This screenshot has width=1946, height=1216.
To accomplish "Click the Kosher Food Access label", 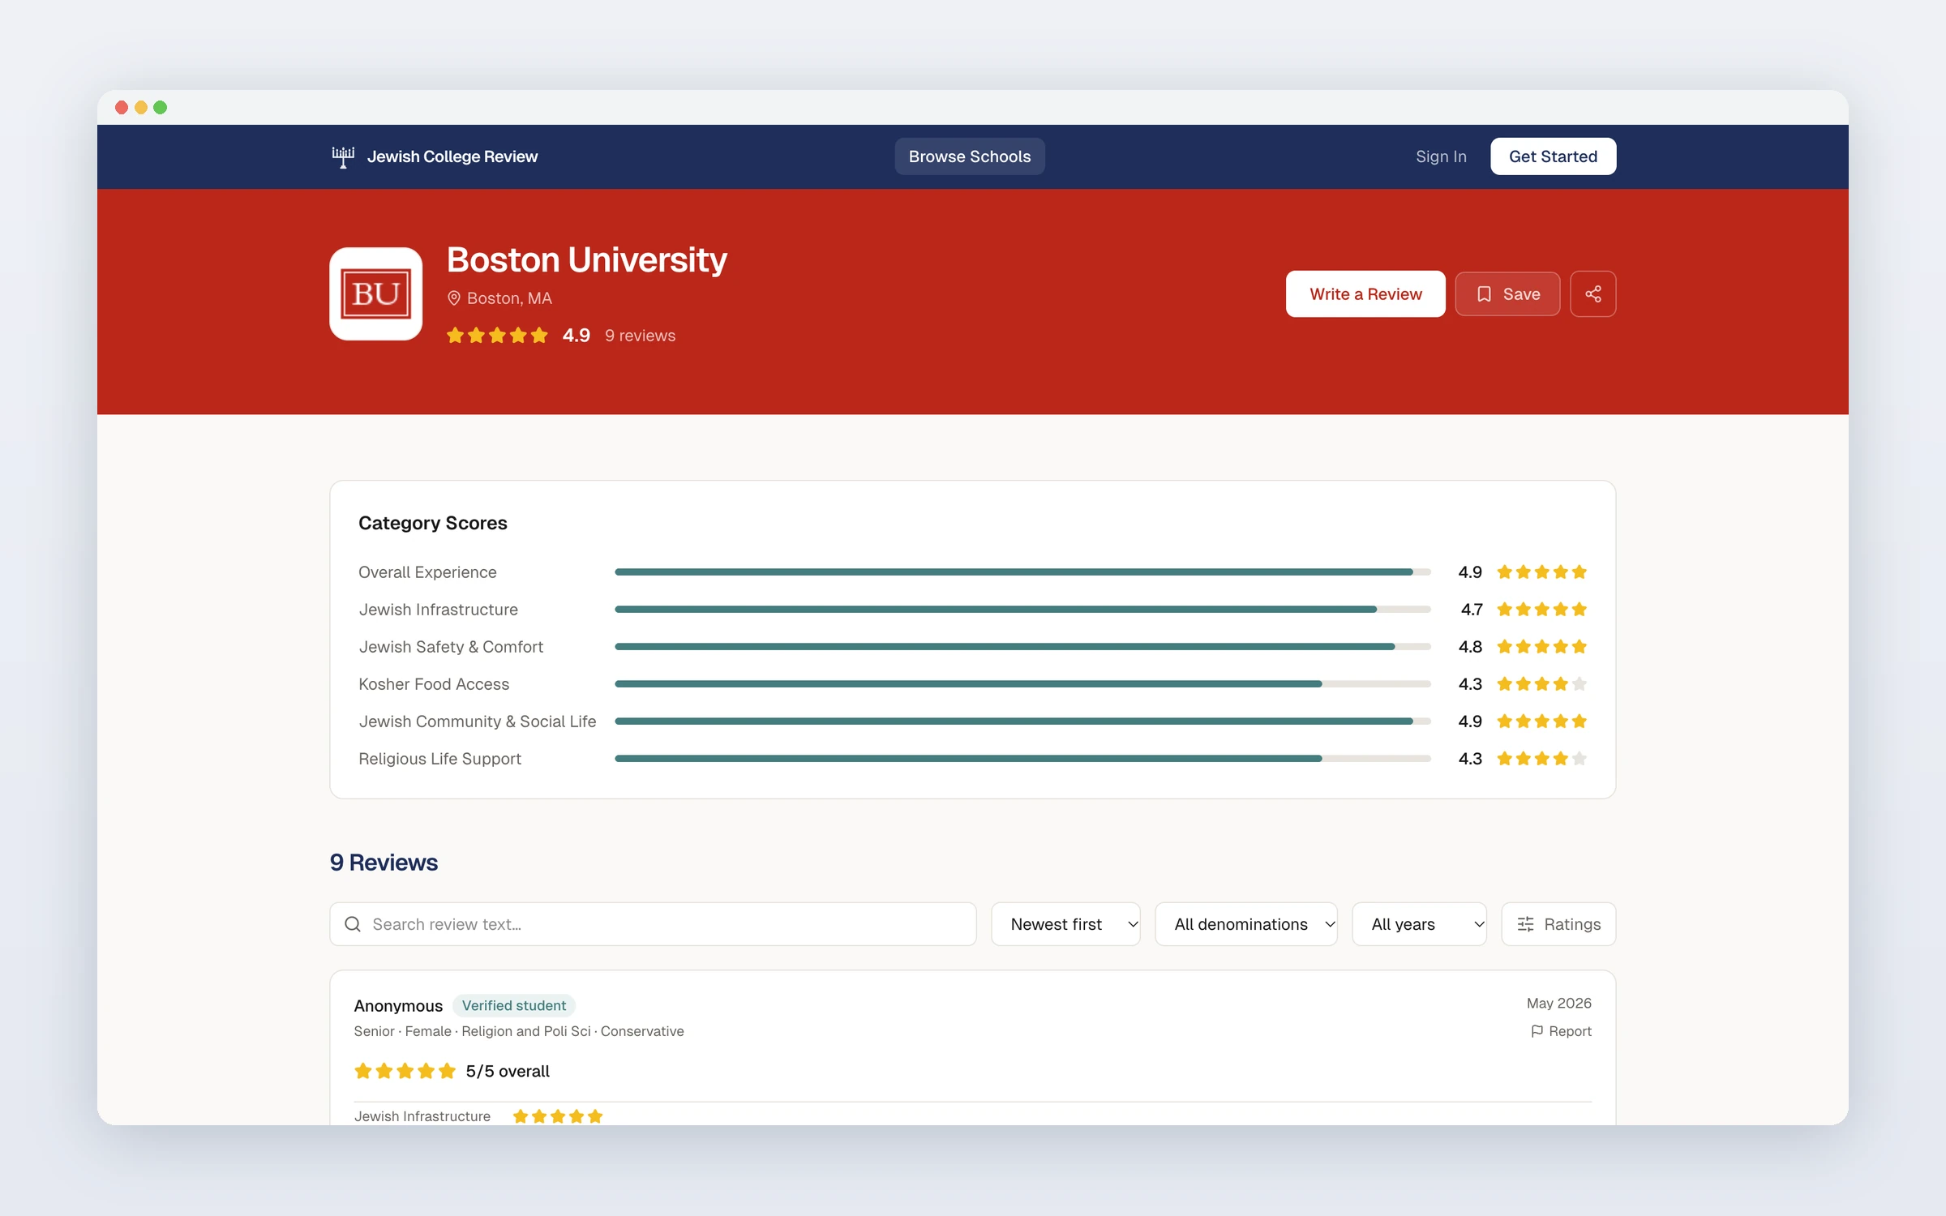I will point(434,684).
